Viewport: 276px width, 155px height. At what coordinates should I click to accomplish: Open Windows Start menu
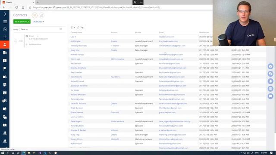pos(3,153)
